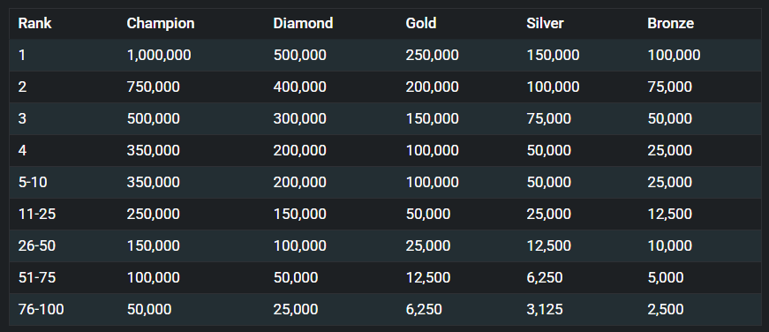
Task: Click the 12,500 Bronze reward cell
Action: (x=670, y=214)
